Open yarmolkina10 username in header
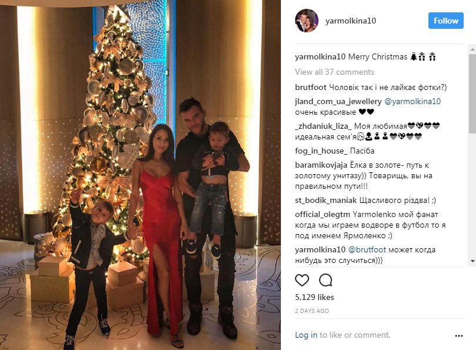Image resolution: width=476 pixels, height=350 pixels. tap(351, 21)
